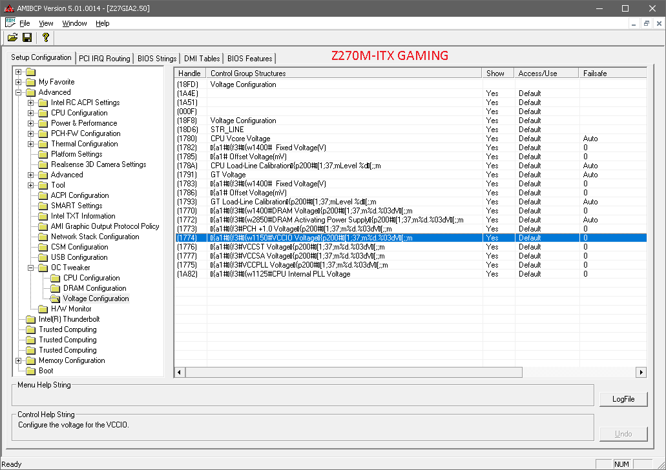Screen dimensions: 666x470
Task: Expand the PCH-FW Configuration node
Action: 30,133
